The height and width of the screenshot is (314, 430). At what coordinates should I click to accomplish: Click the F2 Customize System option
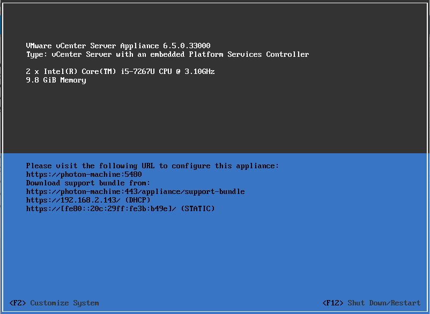(x=54, y=303)
